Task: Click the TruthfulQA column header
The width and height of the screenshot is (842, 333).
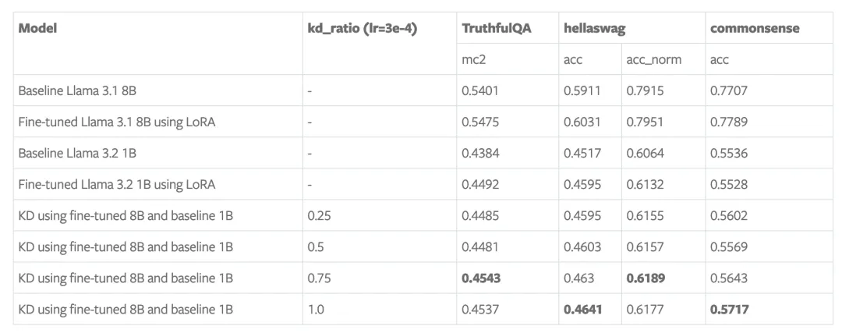Action: pyautogui.click(x=496, y=29)
